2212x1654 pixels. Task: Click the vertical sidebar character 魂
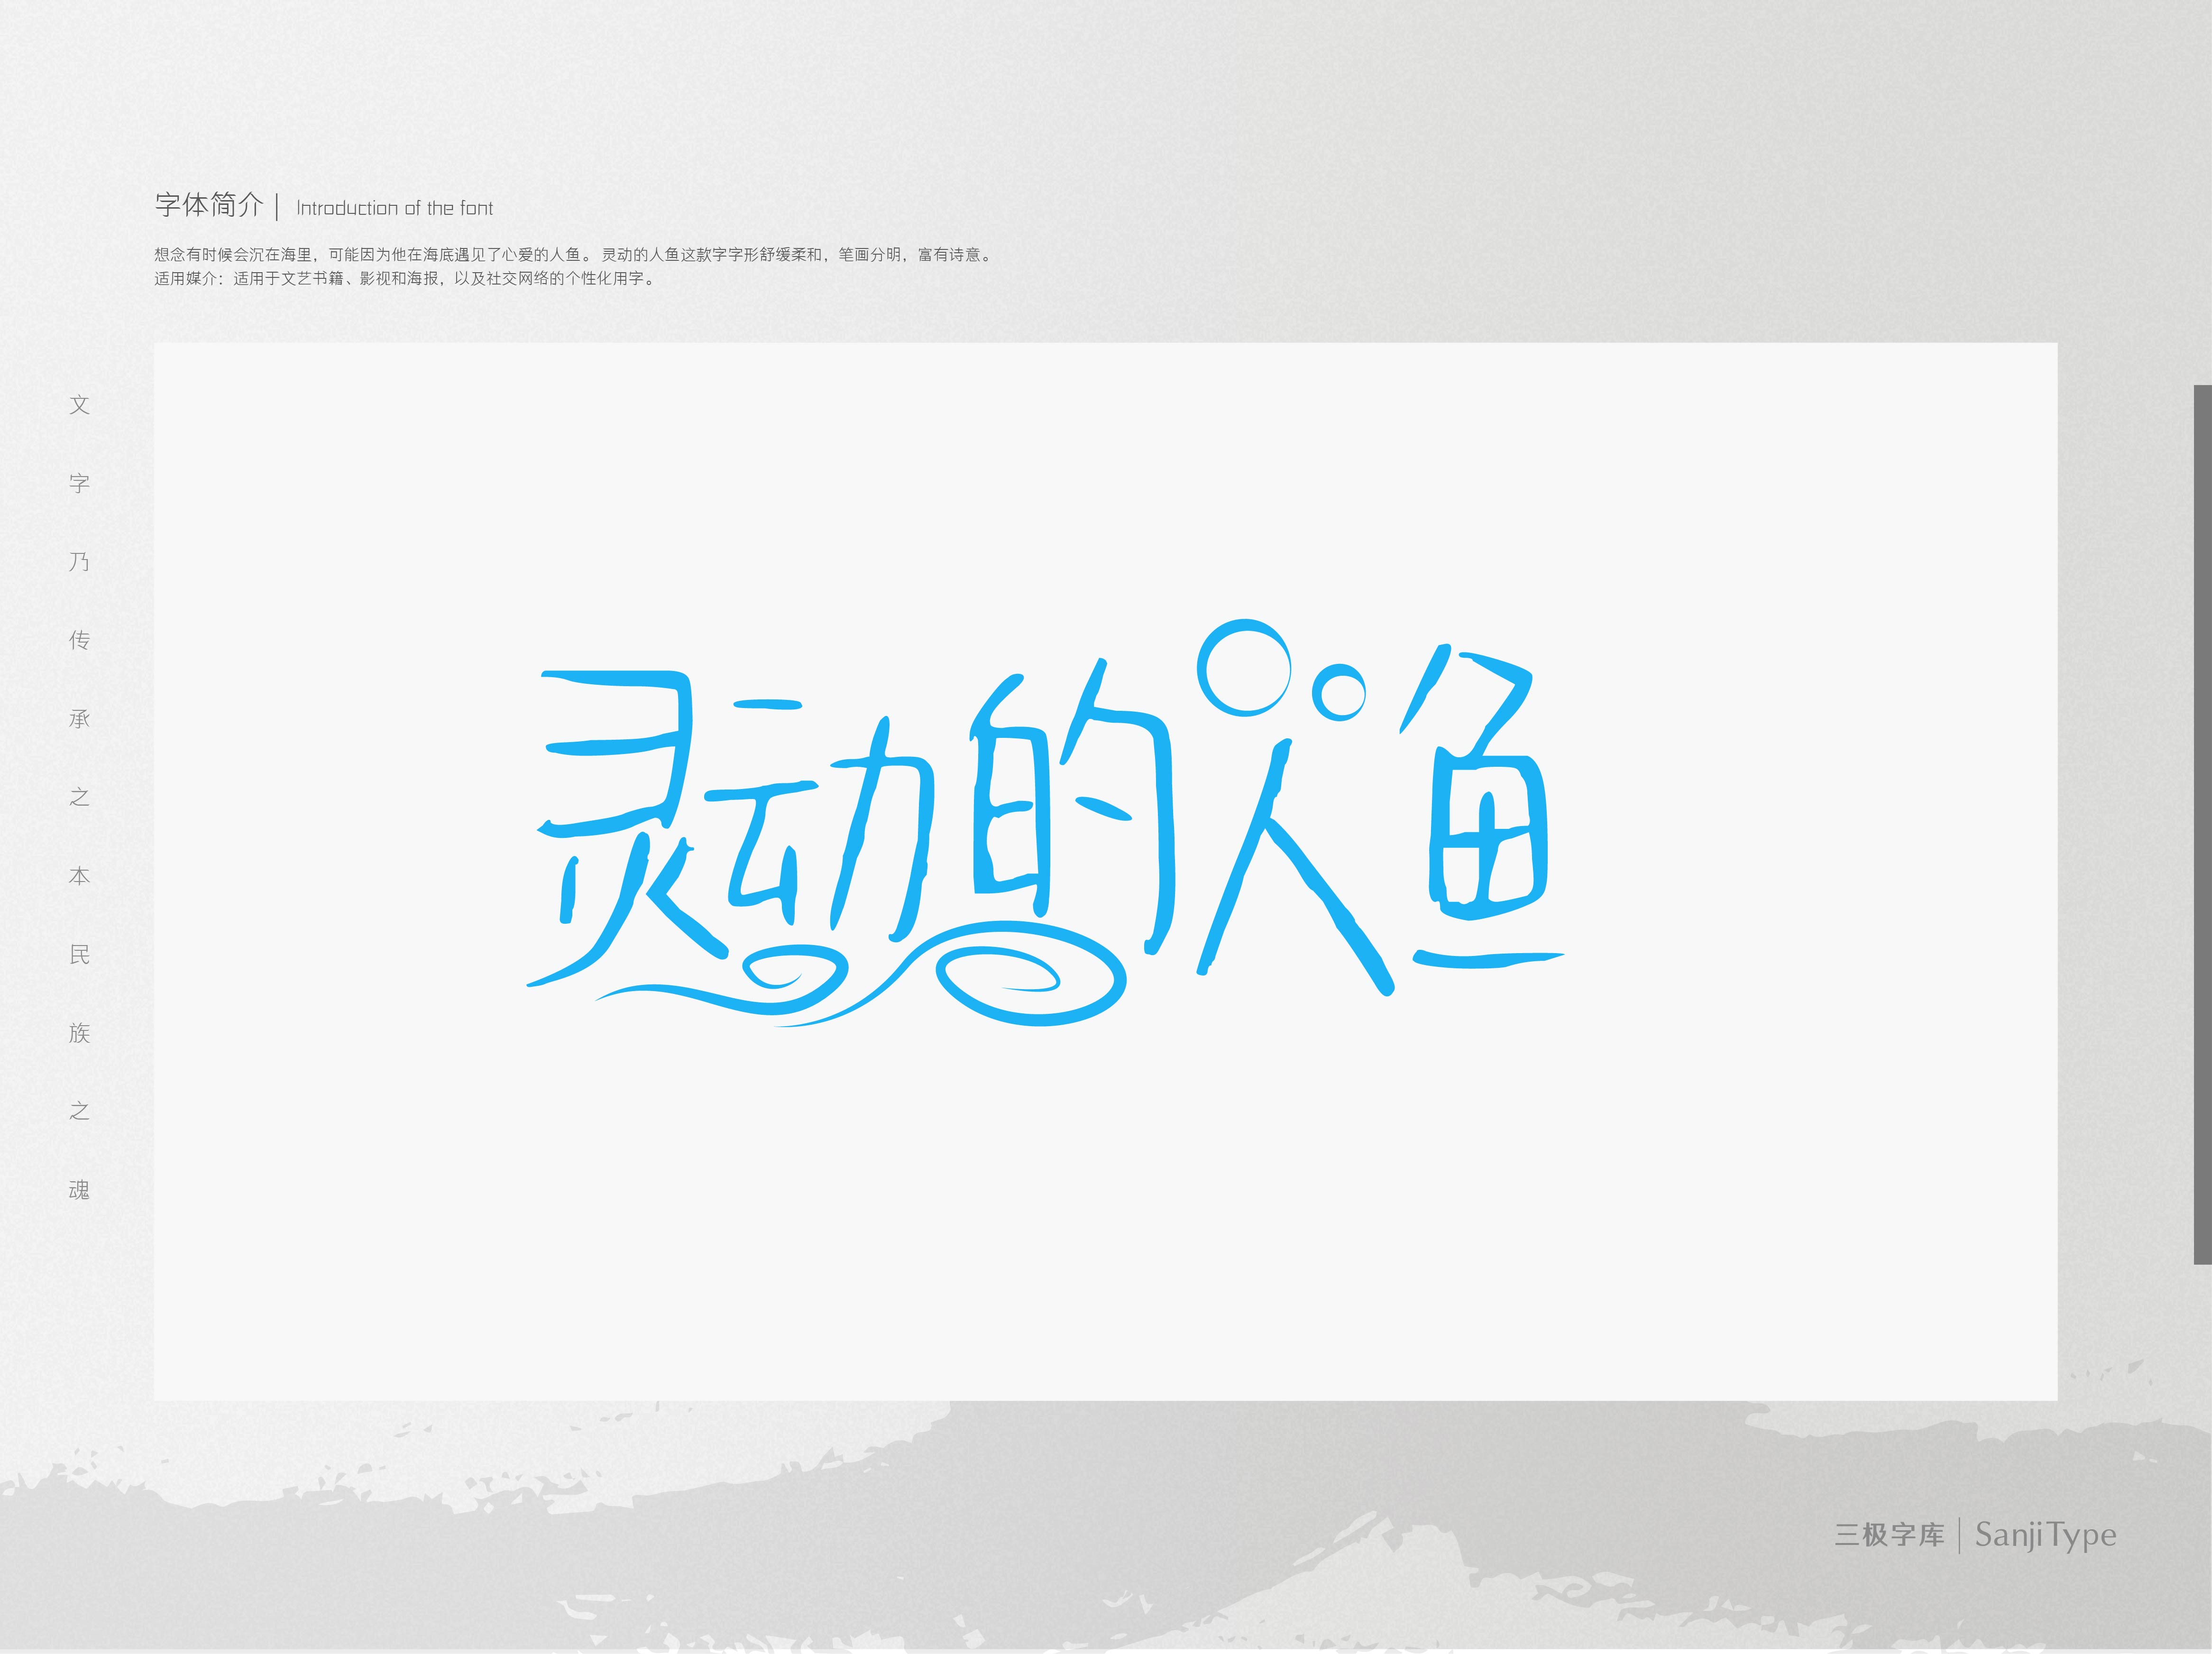click(80, 1190)
